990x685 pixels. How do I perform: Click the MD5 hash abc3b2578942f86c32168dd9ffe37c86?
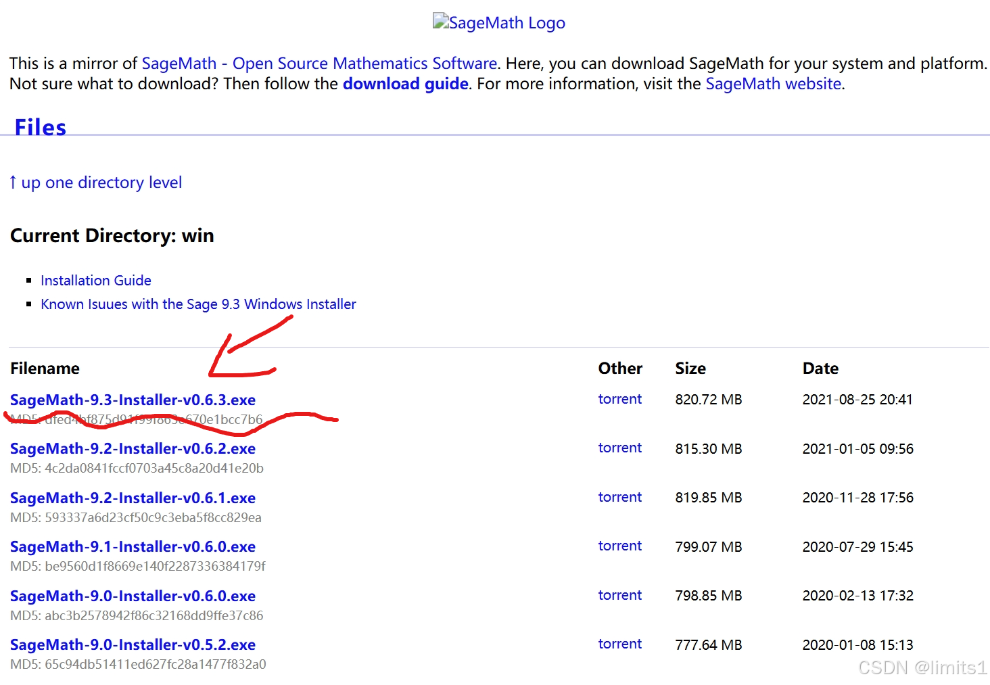(154, 615)
